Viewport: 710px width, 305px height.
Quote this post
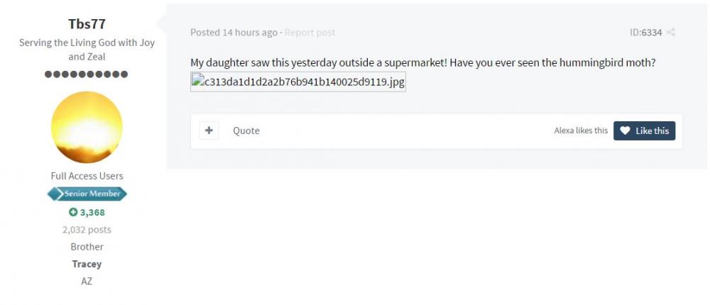[x=246, y=131]
